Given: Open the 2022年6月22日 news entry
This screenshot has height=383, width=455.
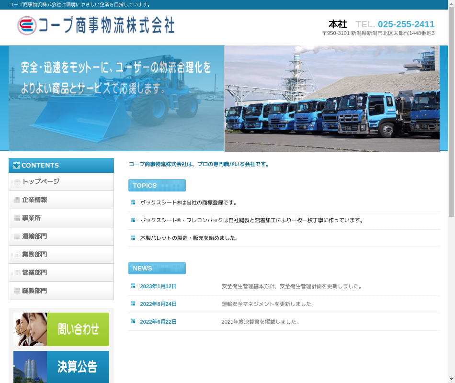Looking at the screenshot, I should pos(158,322).
